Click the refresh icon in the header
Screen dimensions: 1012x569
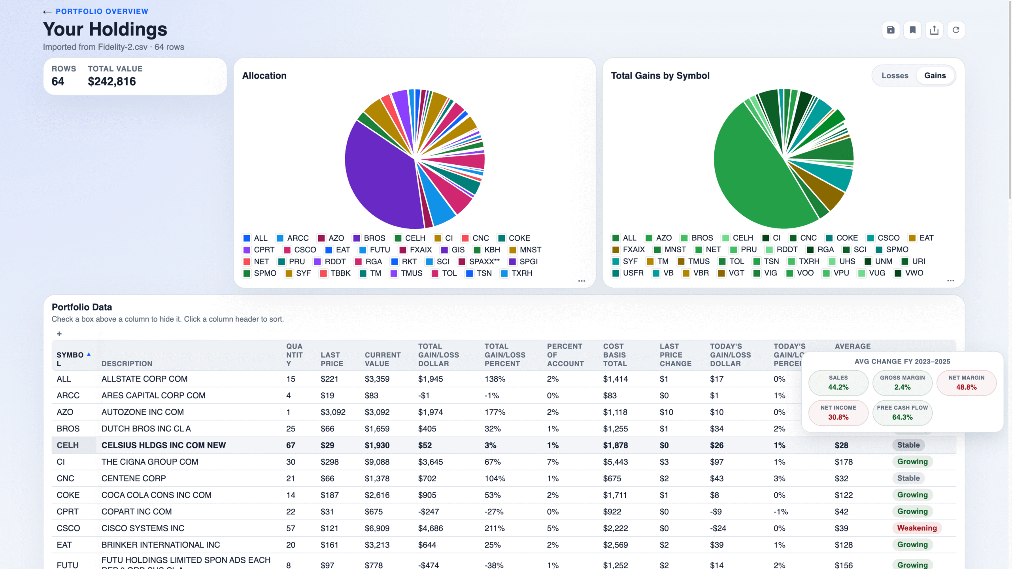[956, 30]
